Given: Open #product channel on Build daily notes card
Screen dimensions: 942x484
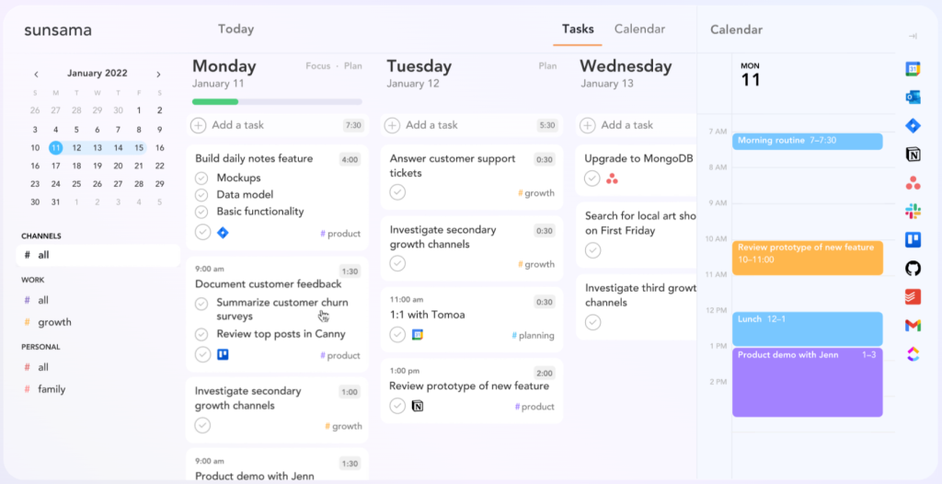Looking at the screenshot, I should 340,234.
